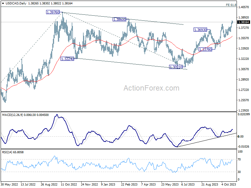Click the 7 Apr 2023 date label
251x188 pixels.
click(x=148, y=185)
